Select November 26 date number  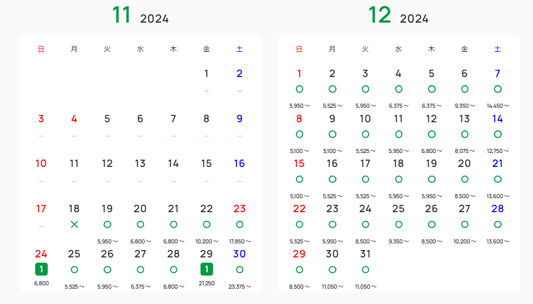coord(107,253)
